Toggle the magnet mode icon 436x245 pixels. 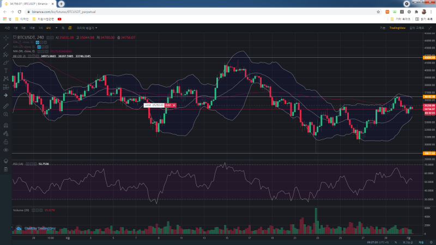[6, 125]
